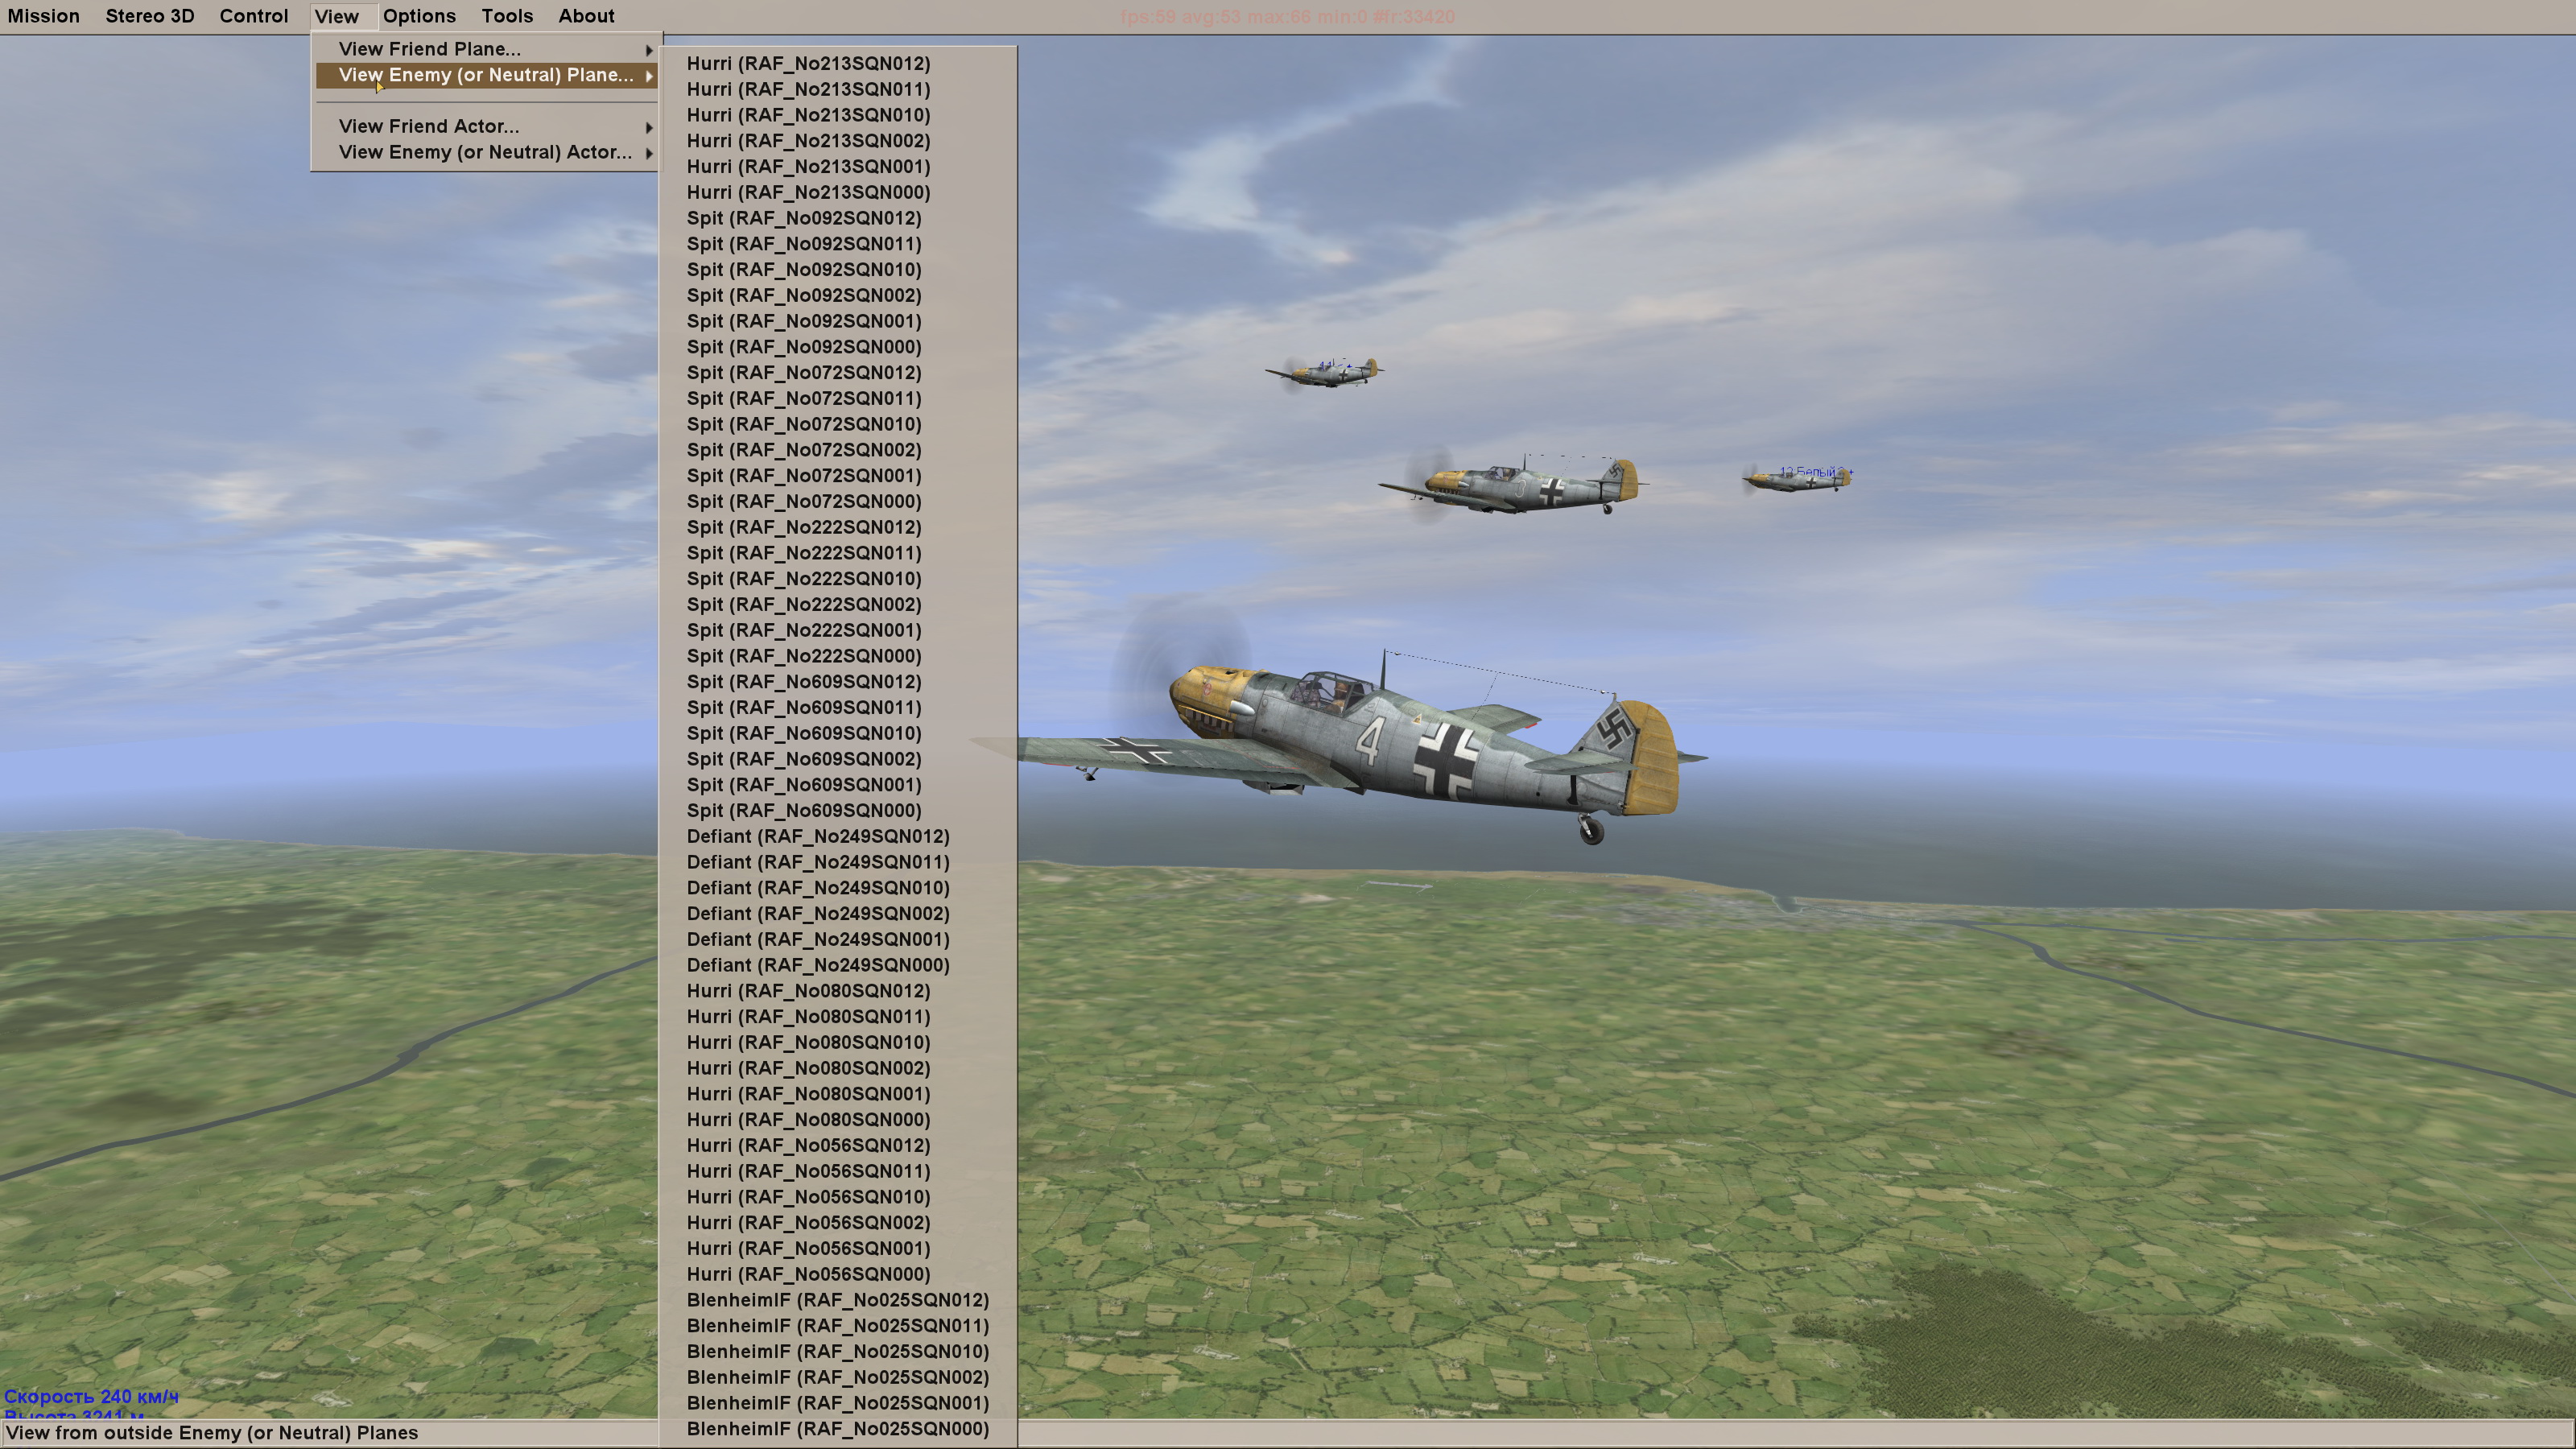The width and height of the screenshot is (2576, 1449).
Task: Select Spit (RAF_No092SQN000) plane entry
Action: coord(804,347)
